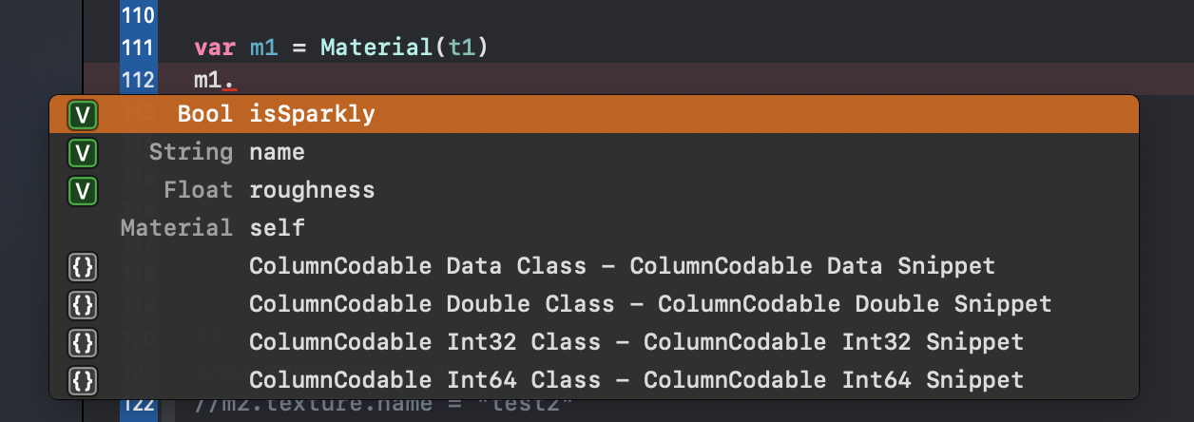Image resolution: width=1194 pixels, height=422 pixels.
Task: Choose the String name completion
Action: click(276, 153)
